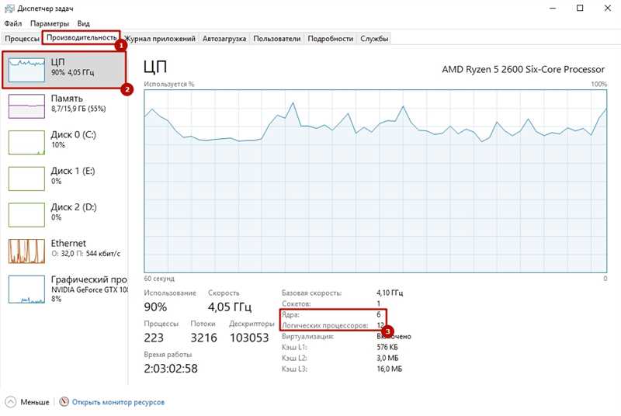Click the Кэш L1 value 576 КБ
Screen dimensions: 621x416
tap(387, 347)
